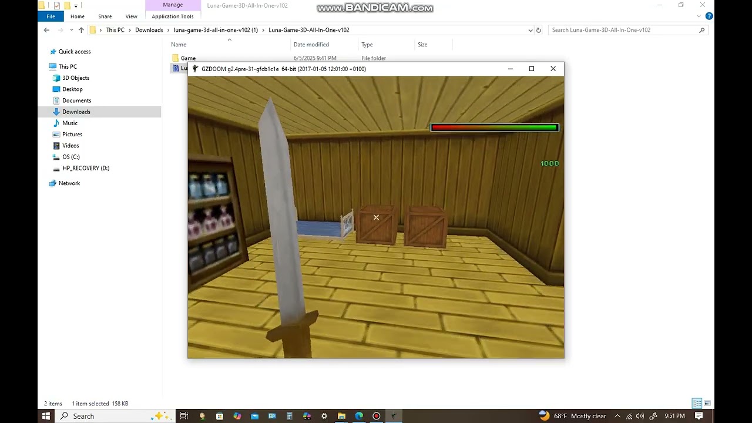Image resolution: width=752 pixels, height=423 pixels.
Task: Open the View ribbon tab
Action: click(x=132, y=16)
